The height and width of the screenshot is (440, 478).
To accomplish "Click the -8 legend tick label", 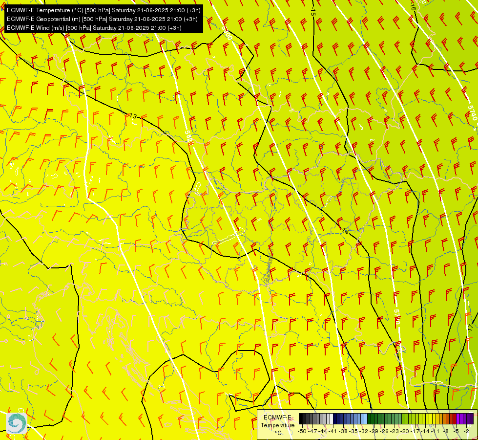I will click(446, 432).
